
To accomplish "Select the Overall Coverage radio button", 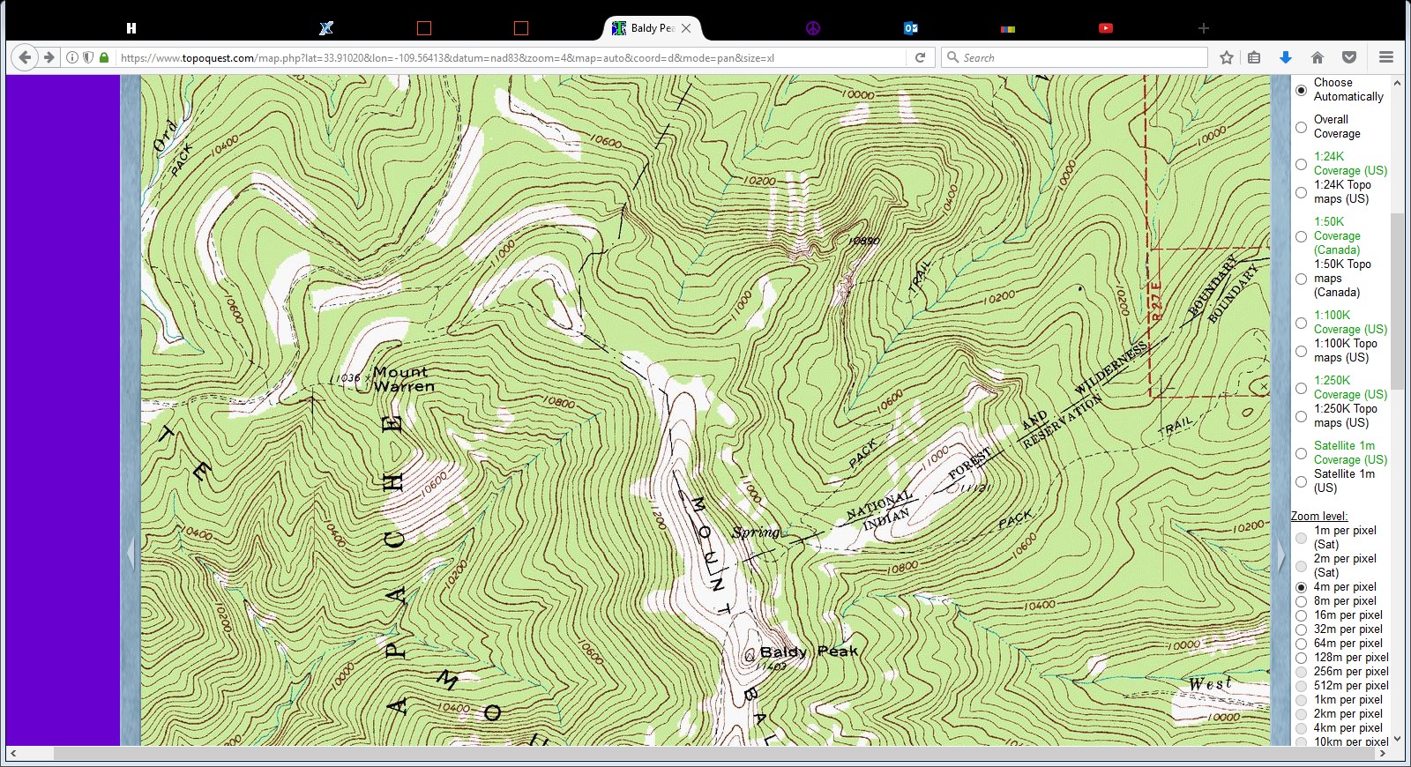I will [x=1301, y=127].
